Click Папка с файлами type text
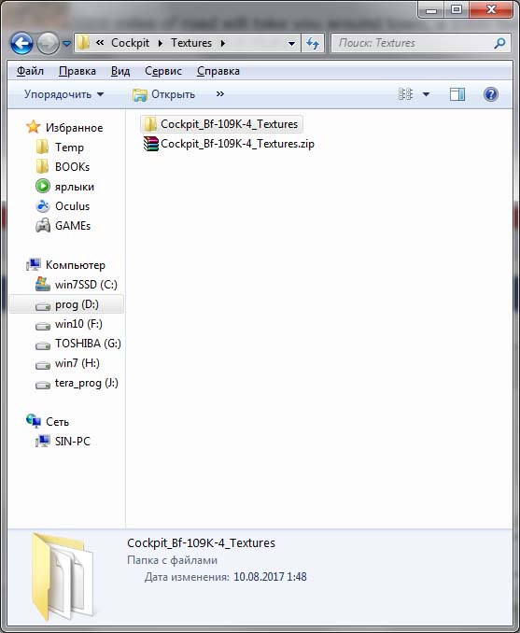 pyautogui.click(x=173, y=560)
